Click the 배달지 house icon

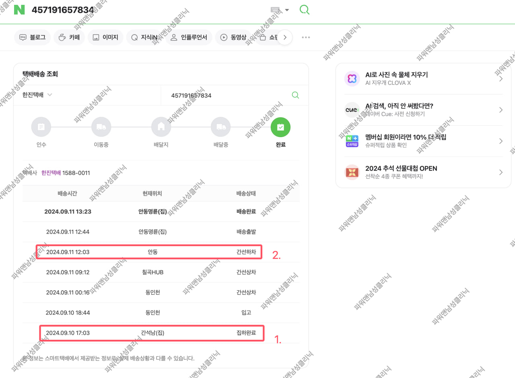tap(161, 127)
